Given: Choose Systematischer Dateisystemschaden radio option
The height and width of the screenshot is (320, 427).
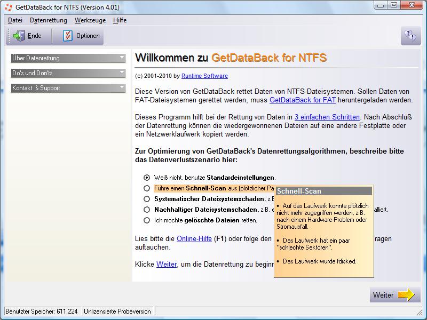Looking at the screenshot, I should [147, 199].
